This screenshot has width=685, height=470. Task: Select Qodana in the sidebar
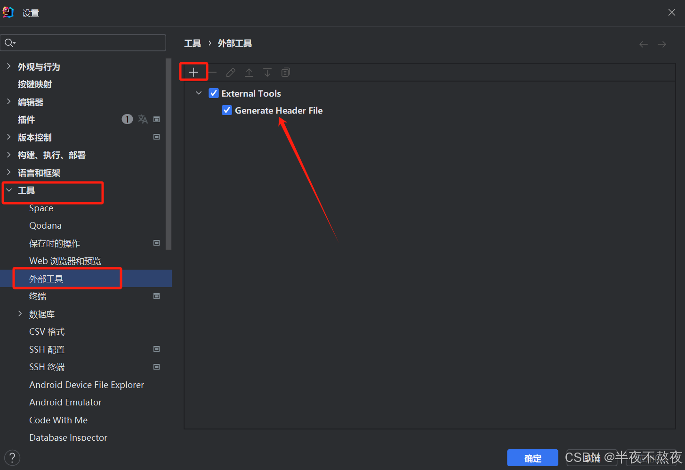click(45, 225)
